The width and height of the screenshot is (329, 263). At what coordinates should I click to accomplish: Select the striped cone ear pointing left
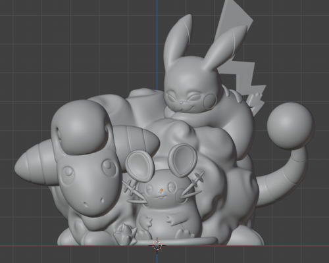click(x=36, y=163)
